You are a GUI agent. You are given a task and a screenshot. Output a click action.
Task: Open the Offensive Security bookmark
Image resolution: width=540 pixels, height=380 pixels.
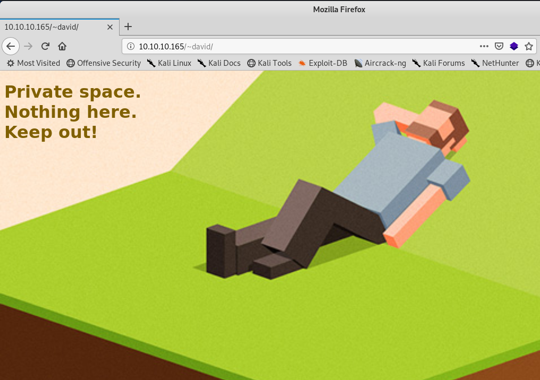pyautogui.click(x=104, y=63)
